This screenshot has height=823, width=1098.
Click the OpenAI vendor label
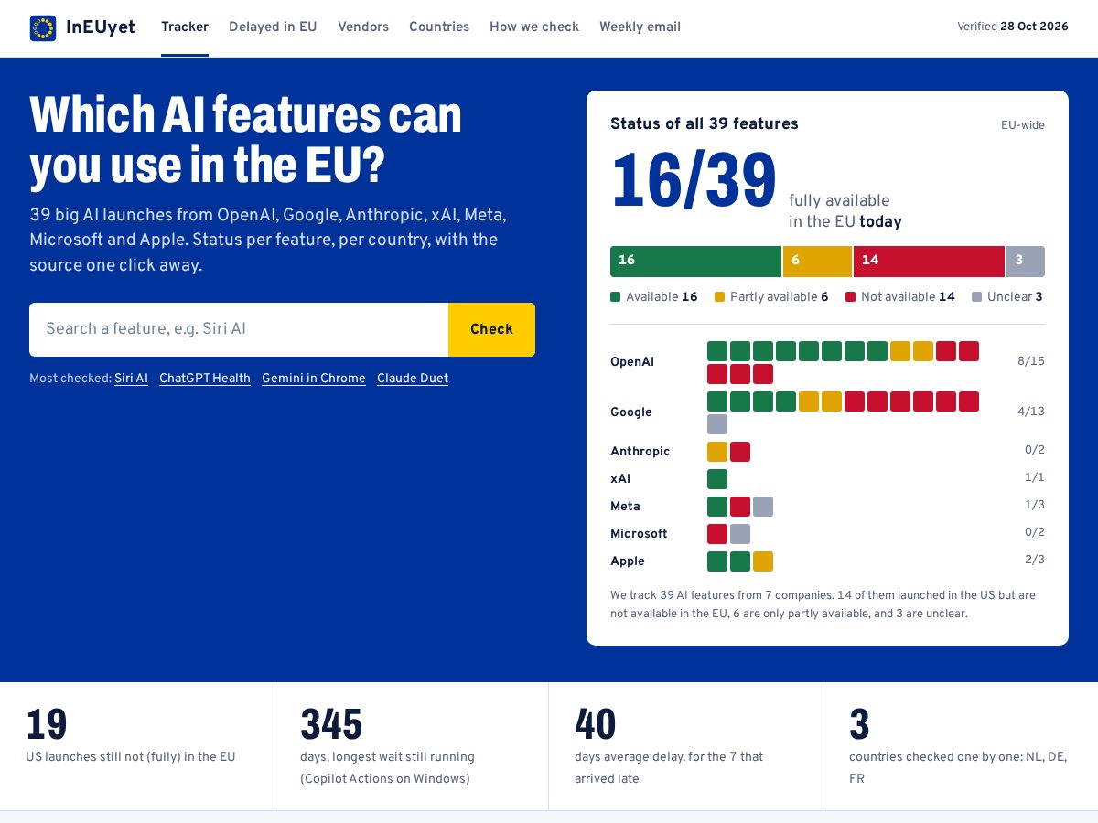pyautogui.click(x=632, y=362)
